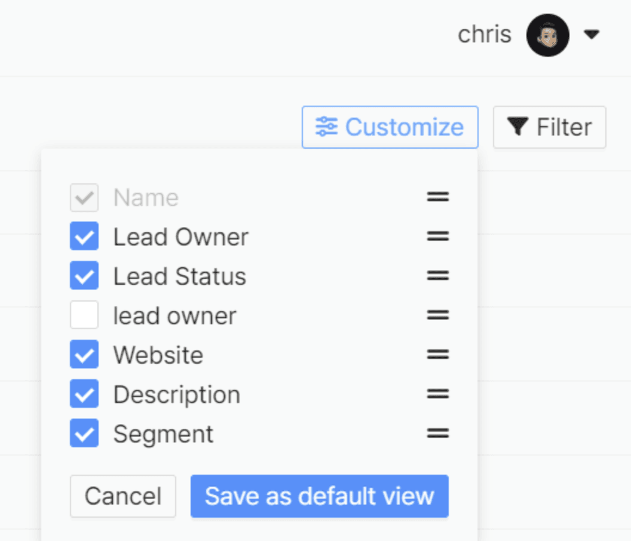
Task: Click the reorder handle for Lead Status
Action: [438, 275]
